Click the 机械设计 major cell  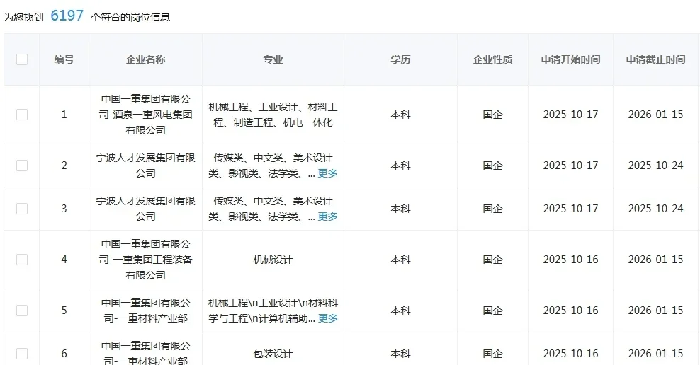[273, 260]
